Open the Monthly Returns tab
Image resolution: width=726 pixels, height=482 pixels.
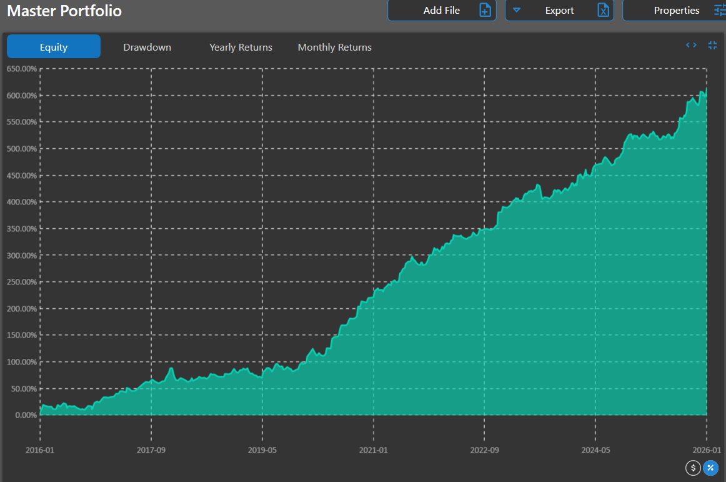click(335, 48)
